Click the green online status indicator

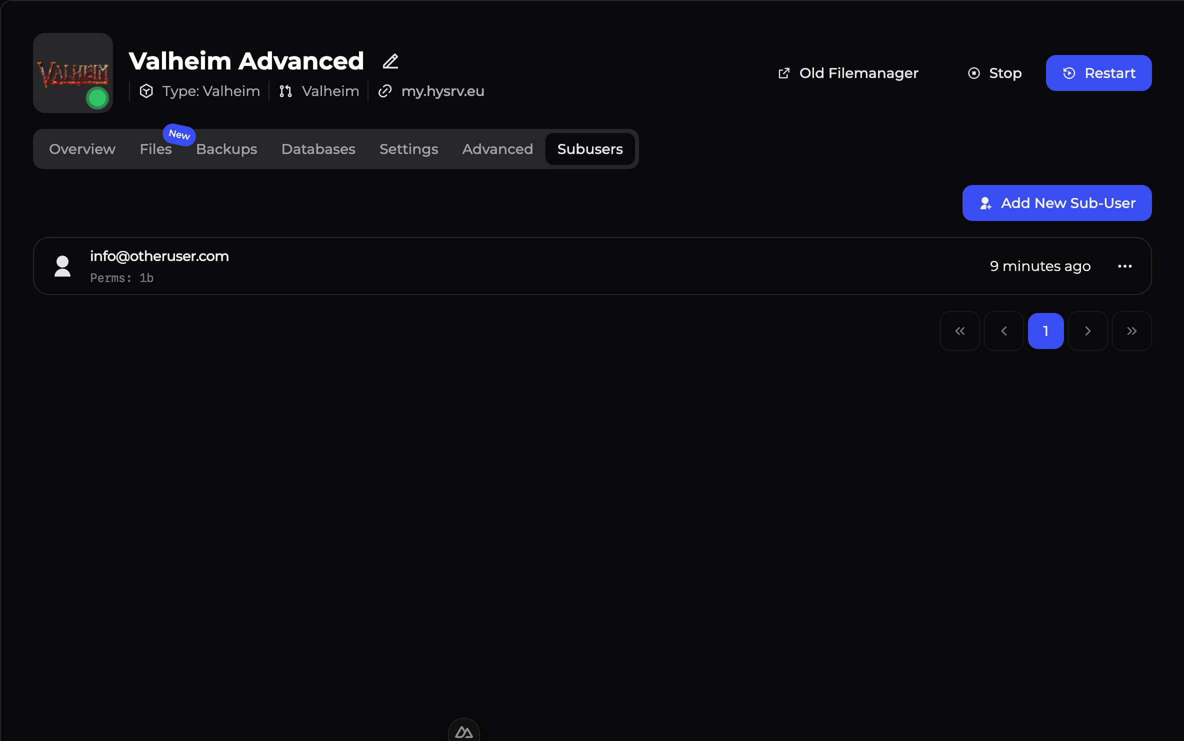(97, 98)
